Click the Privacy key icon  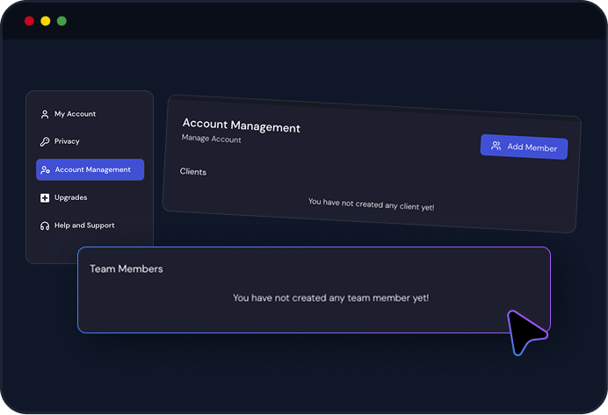45,141
